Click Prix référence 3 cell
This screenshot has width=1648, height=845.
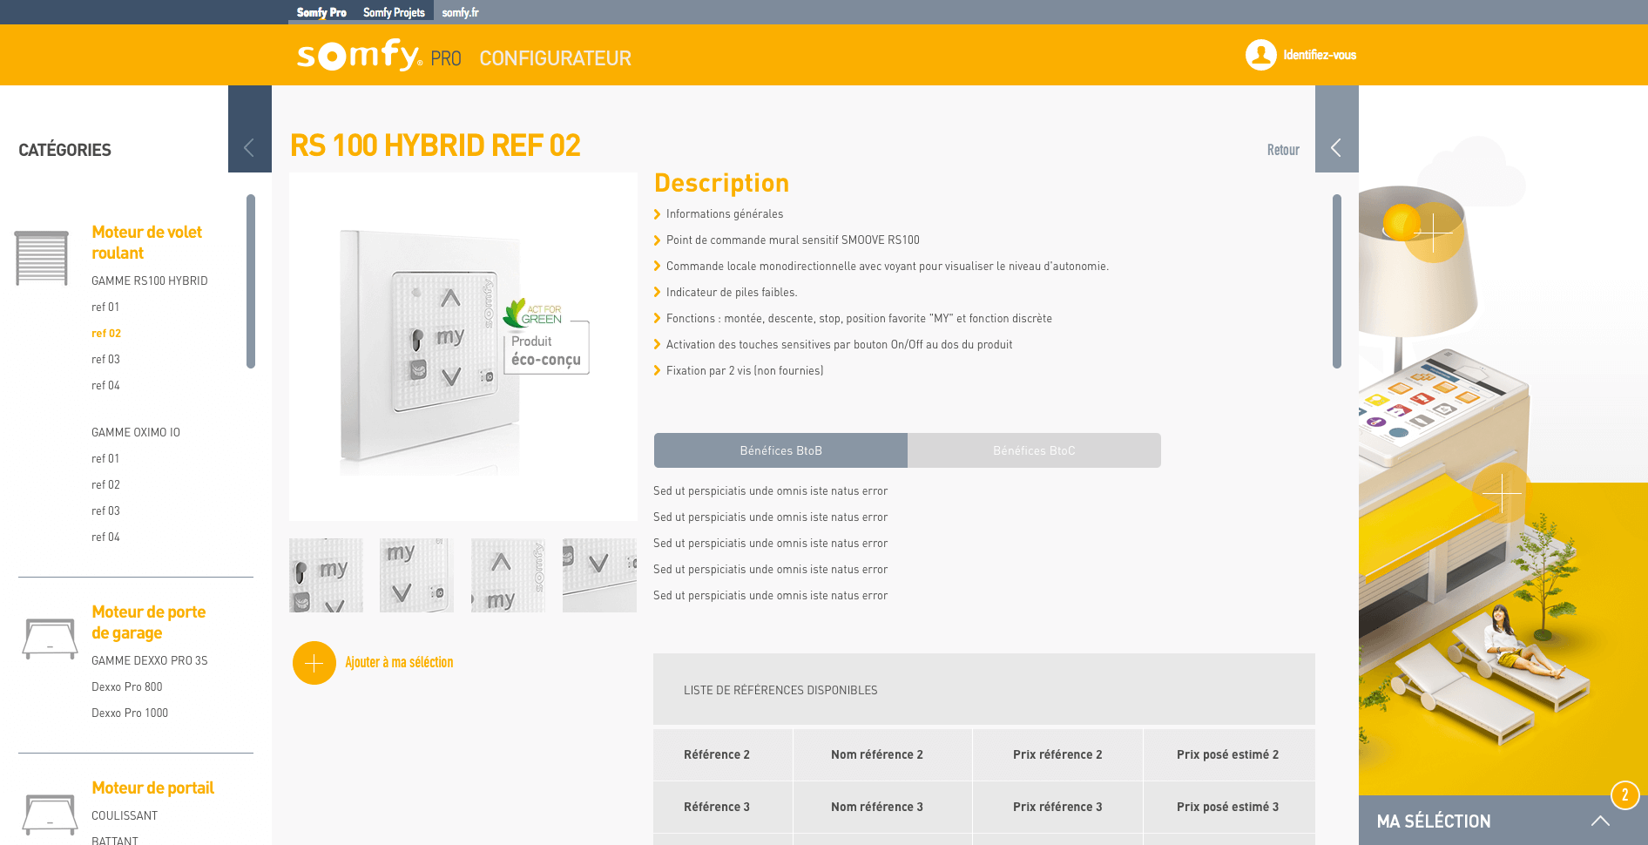tap(1057, 807)
